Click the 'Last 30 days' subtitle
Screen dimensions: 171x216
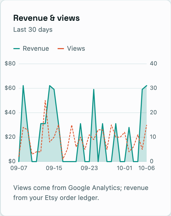pos(33,30)
